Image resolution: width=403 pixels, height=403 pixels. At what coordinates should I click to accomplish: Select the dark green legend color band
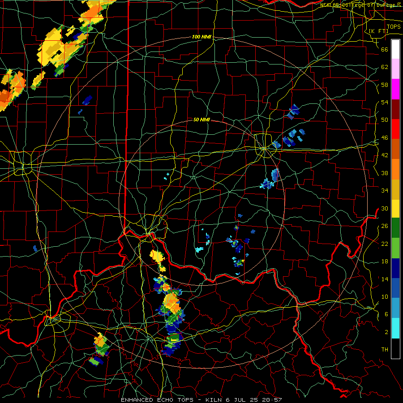click(x=395, y=228)
